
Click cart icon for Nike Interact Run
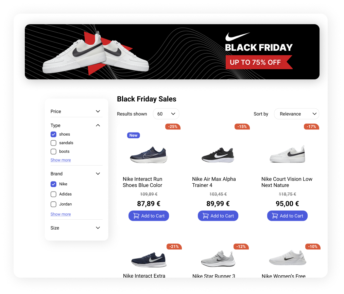[x=136, y=216]
